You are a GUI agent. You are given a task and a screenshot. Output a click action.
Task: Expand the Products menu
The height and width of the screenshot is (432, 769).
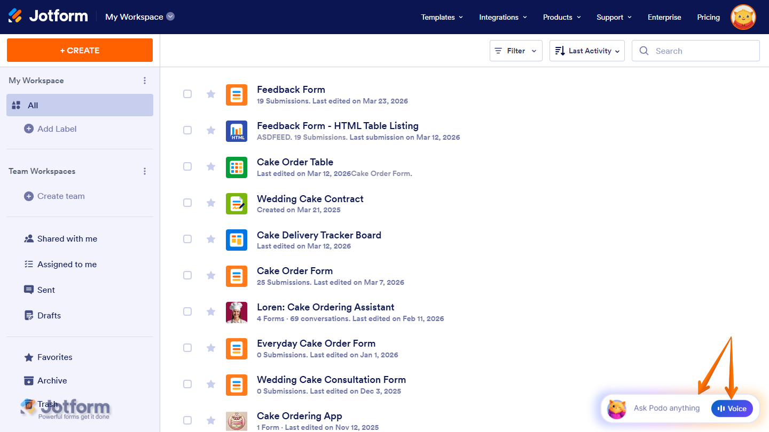561,17
